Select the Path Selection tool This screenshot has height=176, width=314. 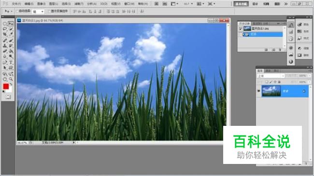coord(5,68)
